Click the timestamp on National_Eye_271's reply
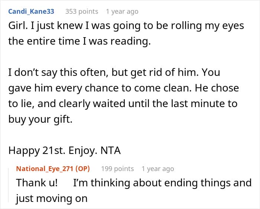This screenshot has height=209, width=260. click(x=157, y=168)
